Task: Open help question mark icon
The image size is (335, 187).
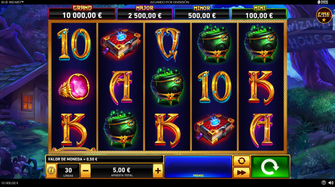Action: point(324,182)
